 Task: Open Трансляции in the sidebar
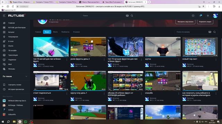point(13,55)
